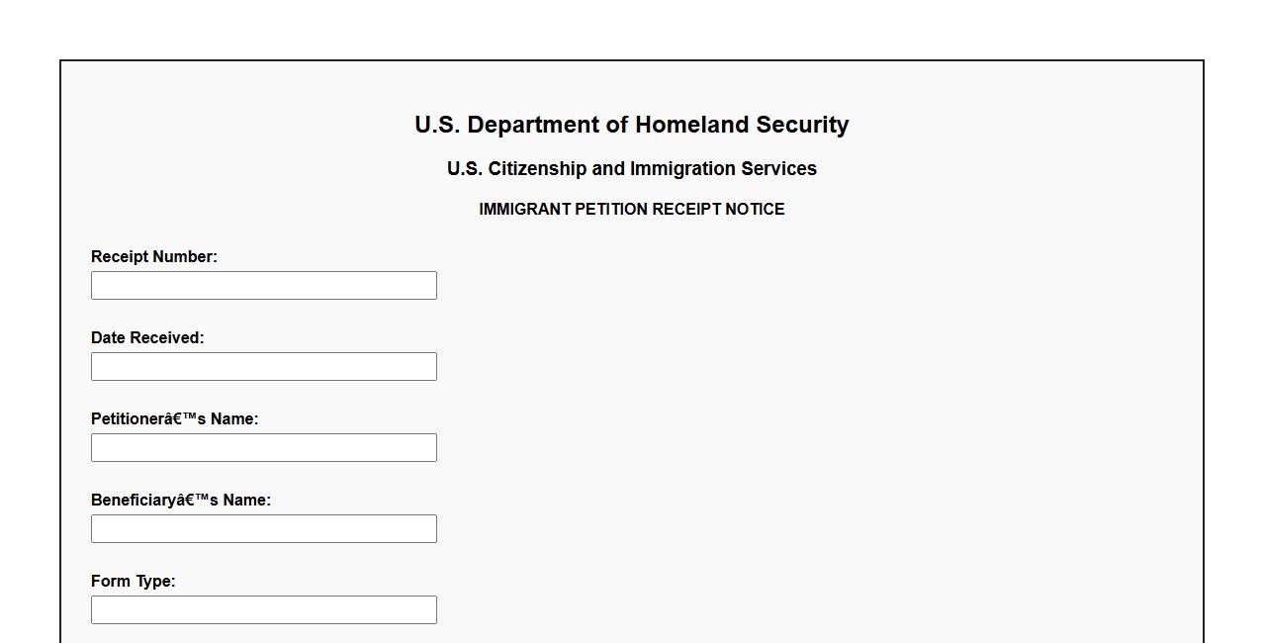Click the word "Department" in the main heading
This screenshot has width=1264, height=643.
533,126
